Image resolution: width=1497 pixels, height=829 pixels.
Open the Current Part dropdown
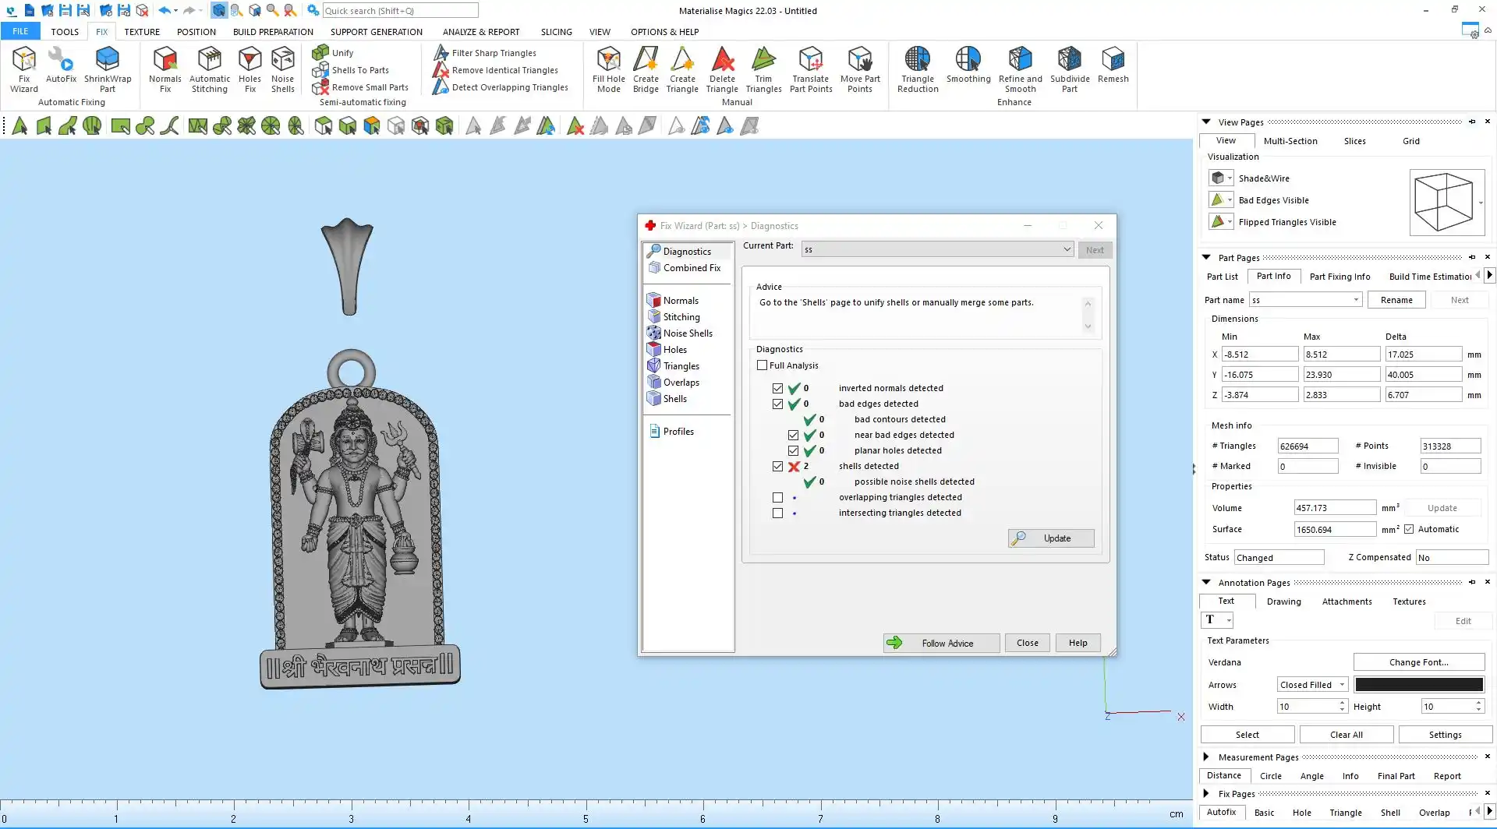coord(1067,249)
